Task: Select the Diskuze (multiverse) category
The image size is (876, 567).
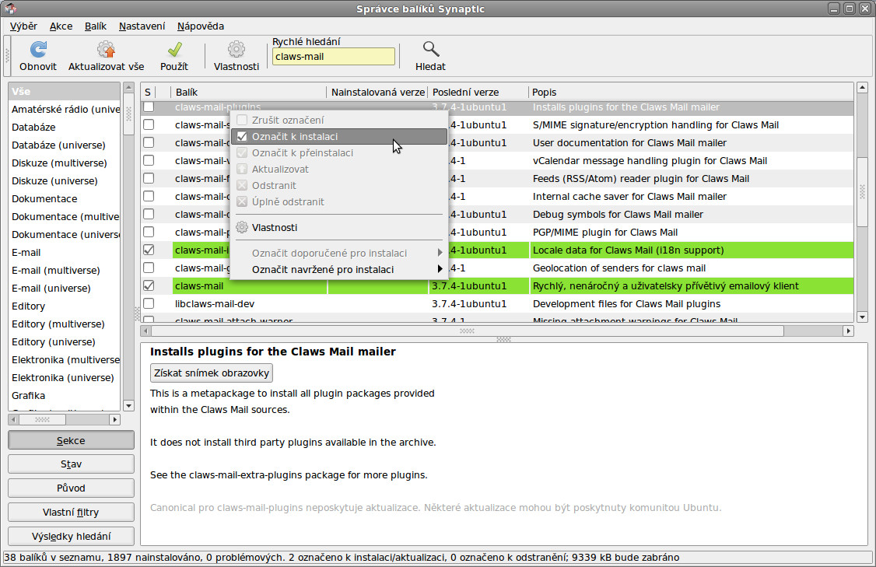Action: click(x=65, y=163)
